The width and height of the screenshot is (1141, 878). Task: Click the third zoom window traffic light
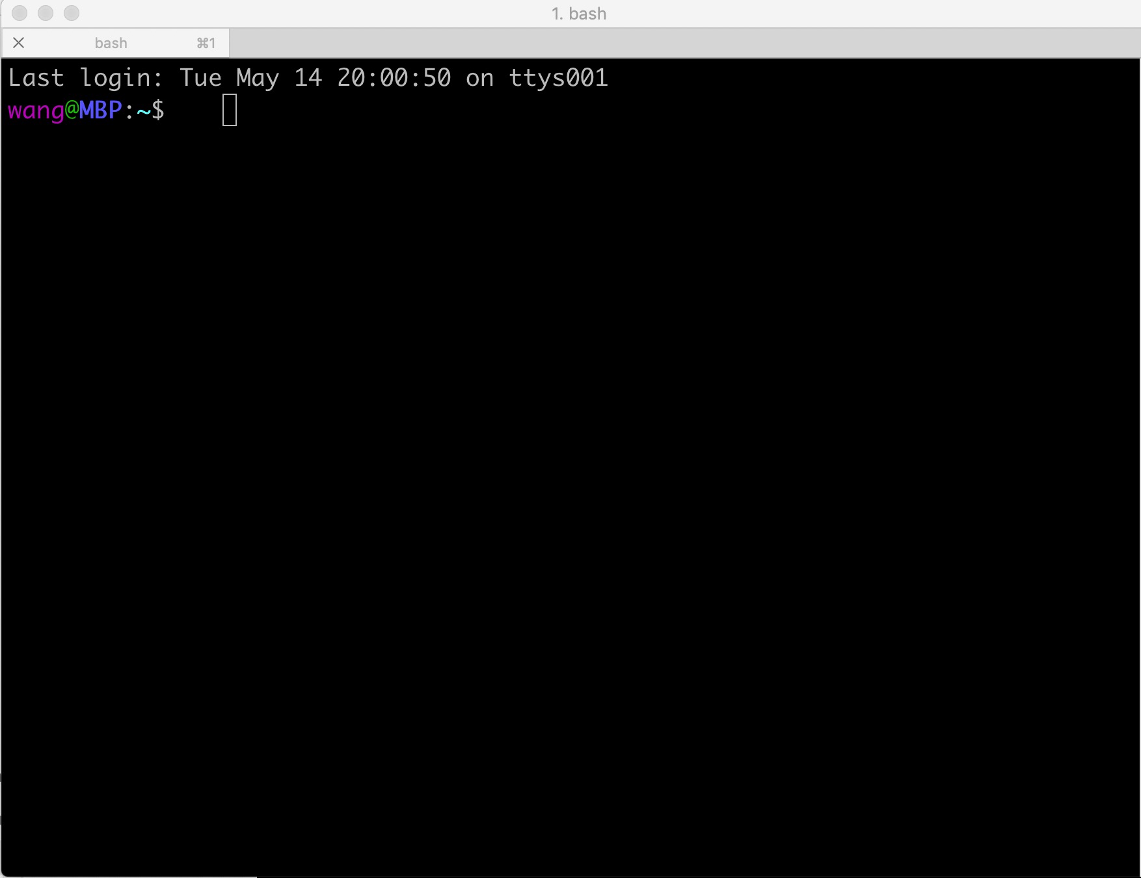[x=72, y=13]
